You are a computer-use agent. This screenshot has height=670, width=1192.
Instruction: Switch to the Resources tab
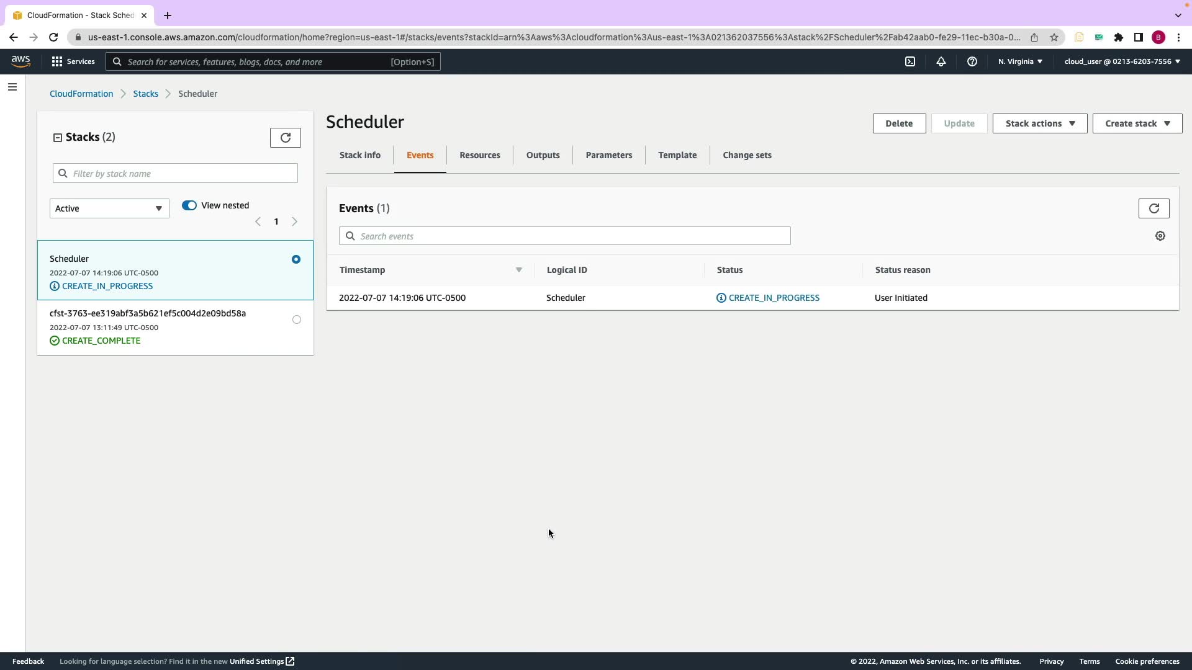[479, 155]
